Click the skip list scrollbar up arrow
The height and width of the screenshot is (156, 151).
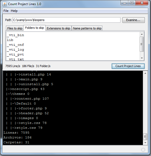[142, 34]
